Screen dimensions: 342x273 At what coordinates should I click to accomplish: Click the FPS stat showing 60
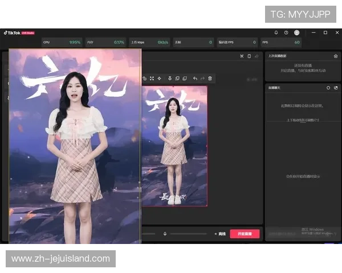tap(280, 42)
